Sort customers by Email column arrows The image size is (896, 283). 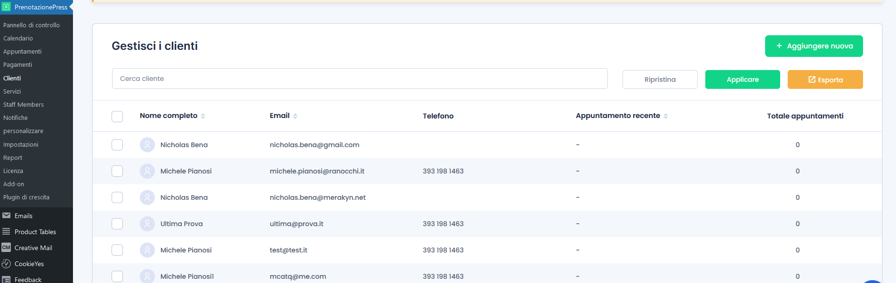(295, 116)
